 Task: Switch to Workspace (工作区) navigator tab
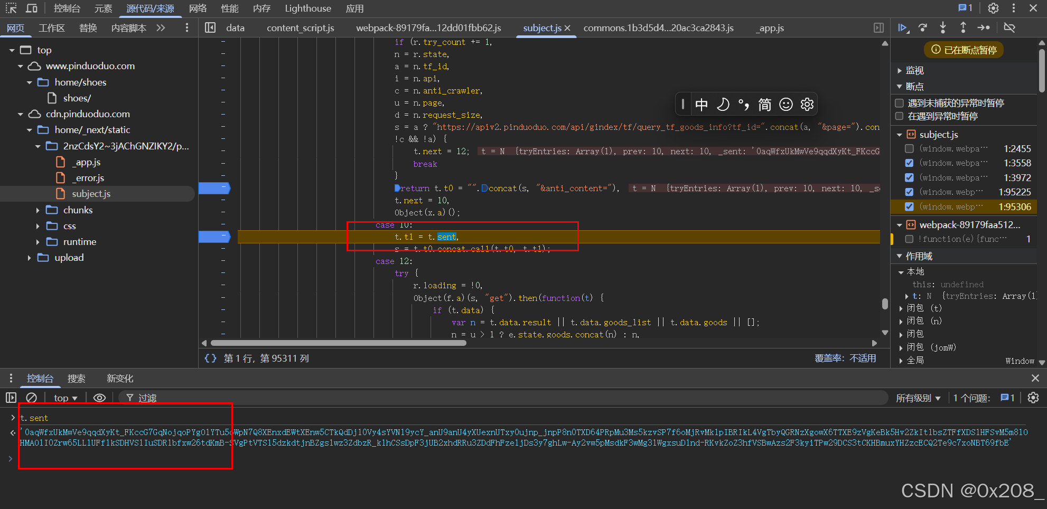52,28
